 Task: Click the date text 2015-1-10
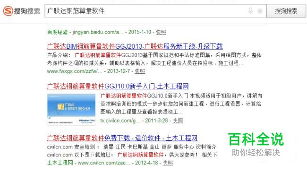click(140, 32)
